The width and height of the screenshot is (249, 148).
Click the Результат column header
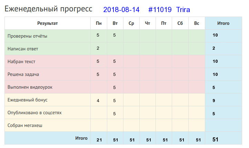(x=48, y=23)
